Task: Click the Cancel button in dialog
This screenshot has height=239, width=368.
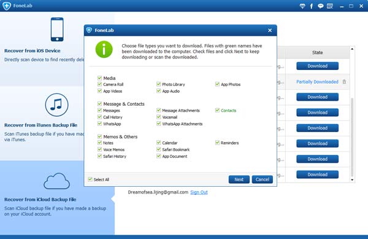Action: pyautogui.click(x=262, y=179)
